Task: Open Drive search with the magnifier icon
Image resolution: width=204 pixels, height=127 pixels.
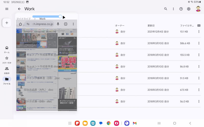Action: pos(165,9)
